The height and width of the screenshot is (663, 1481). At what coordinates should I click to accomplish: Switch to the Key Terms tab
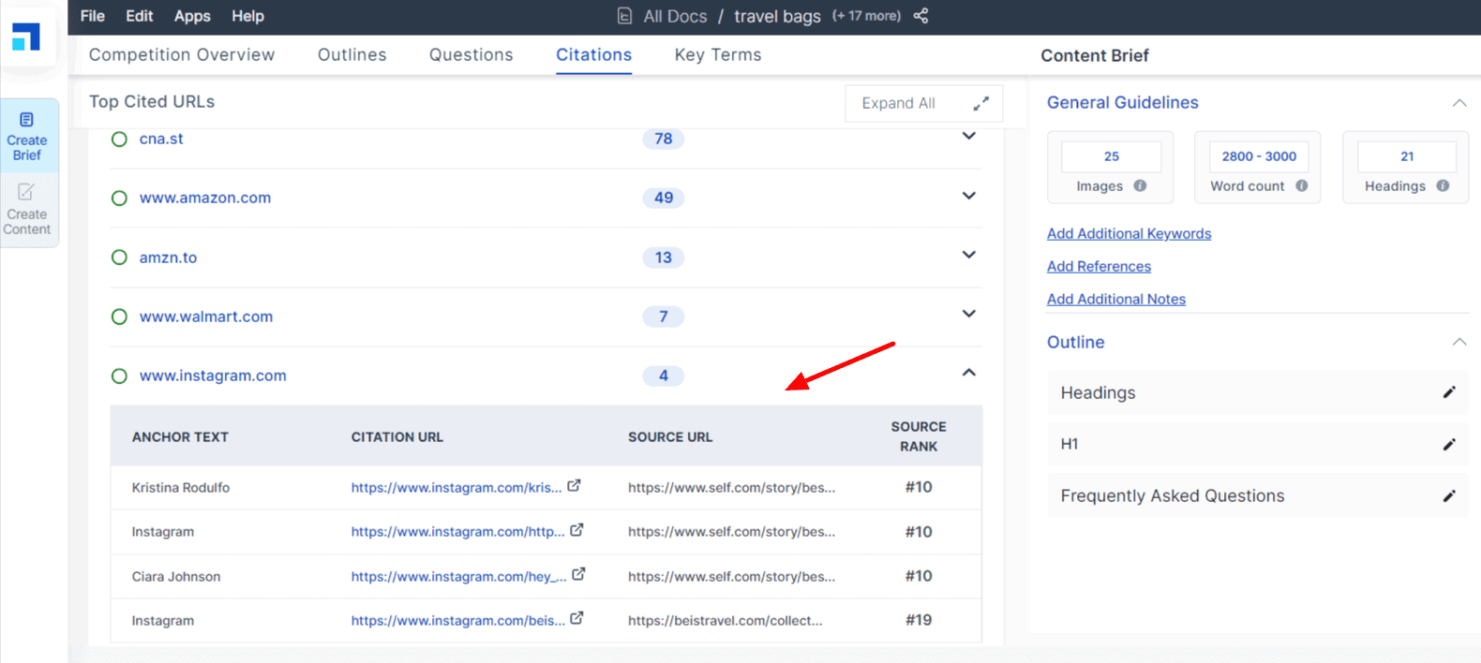pyautogui.click(x=718, y=54)
